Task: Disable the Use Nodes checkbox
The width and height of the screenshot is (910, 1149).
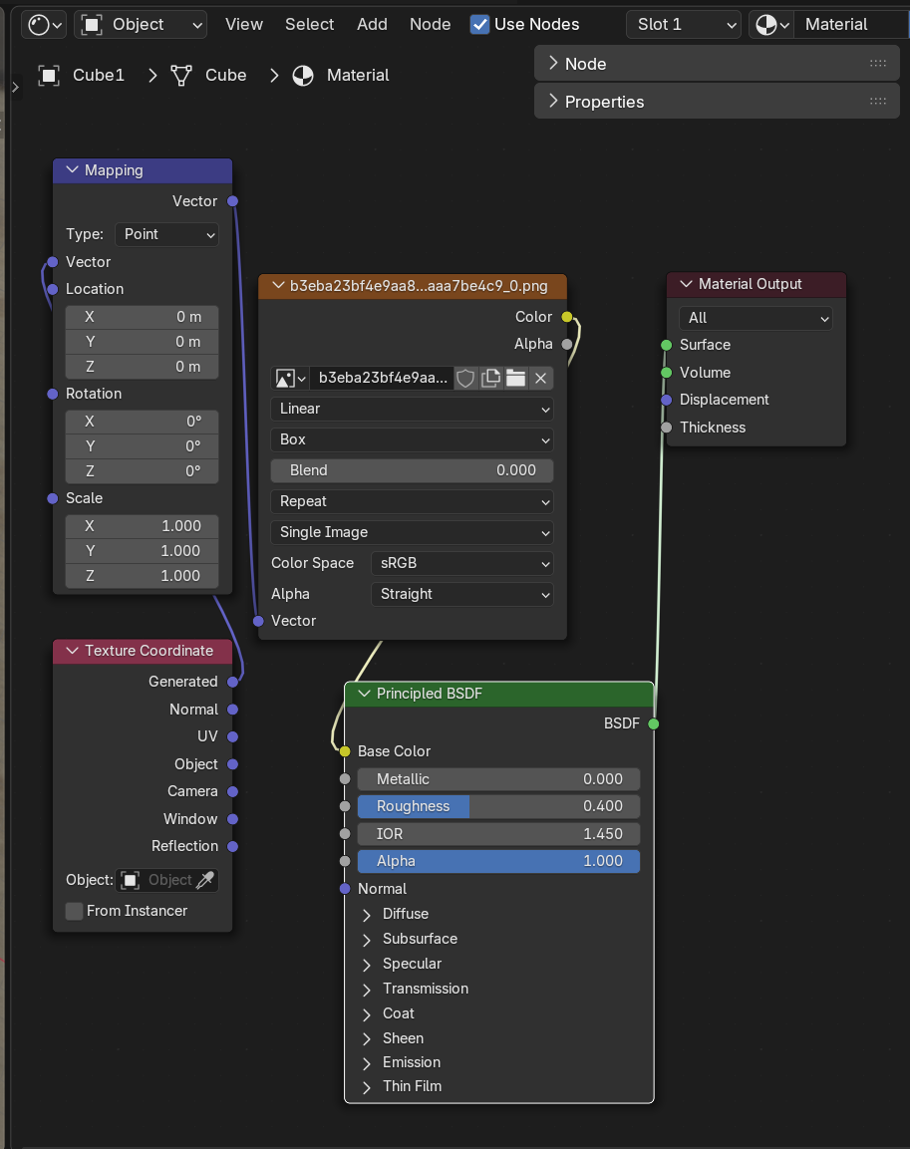Action: [479, 24]
